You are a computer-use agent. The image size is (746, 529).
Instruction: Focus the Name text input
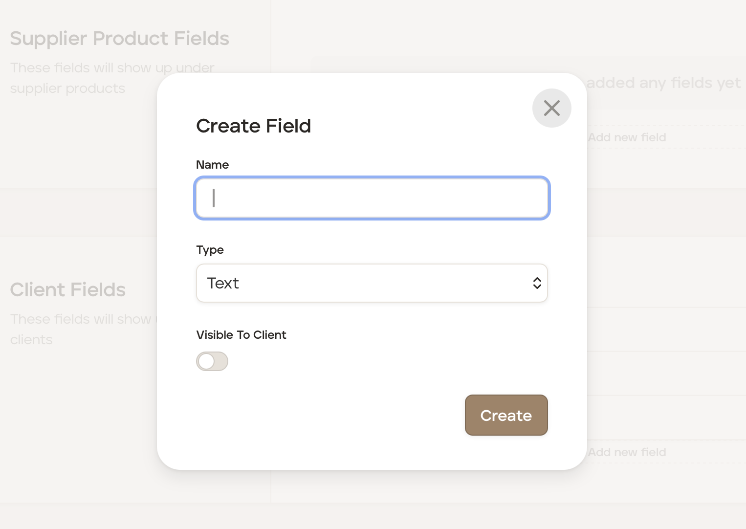tap(372, 198)
